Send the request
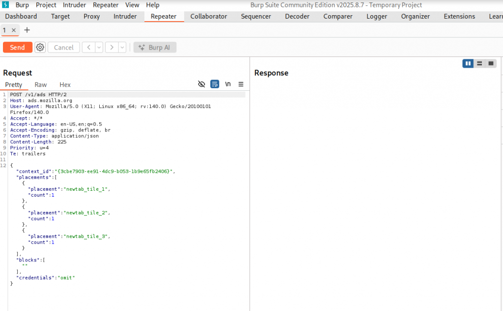This screenshot has height=311, width=503. 18,48
